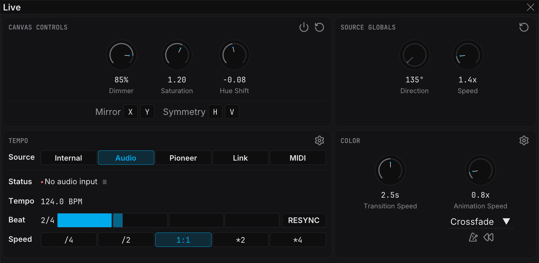This screenshot has height=263, width=539.
Task: Click the 1.20 Saturation value
Action: coord(177,80)
